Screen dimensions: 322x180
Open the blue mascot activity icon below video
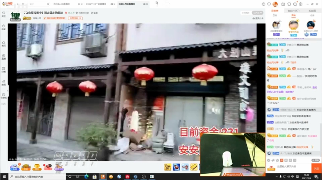(x=15, y=167)
